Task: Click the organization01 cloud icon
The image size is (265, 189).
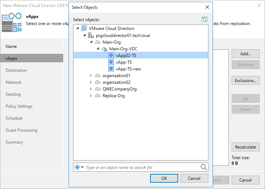Action: click(98, 75)
